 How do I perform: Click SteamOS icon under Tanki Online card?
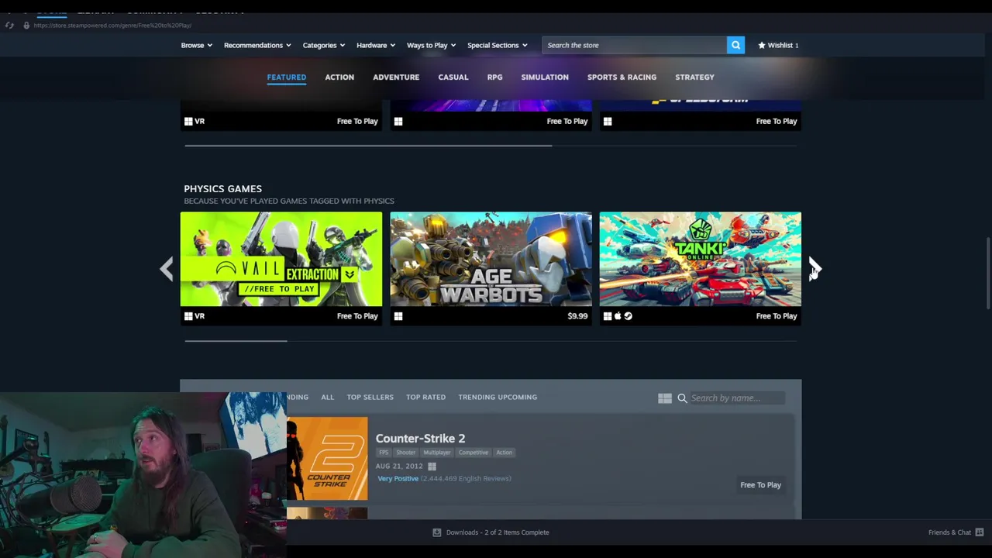628,316
